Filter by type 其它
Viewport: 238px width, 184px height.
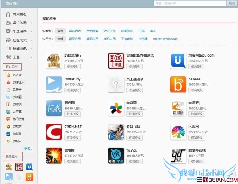click(x=153, y=31)
